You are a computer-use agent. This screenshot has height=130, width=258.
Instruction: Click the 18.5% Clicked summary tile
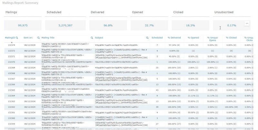190,25
